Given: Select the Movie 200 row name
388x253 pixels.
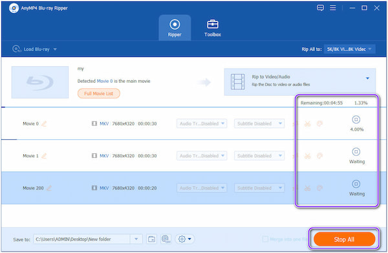Looking at the screenshot, I should [33, 188].
